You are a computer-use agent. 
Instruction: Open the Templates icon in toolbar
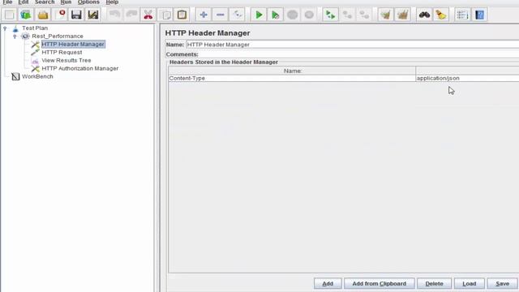tap(26, 15)
